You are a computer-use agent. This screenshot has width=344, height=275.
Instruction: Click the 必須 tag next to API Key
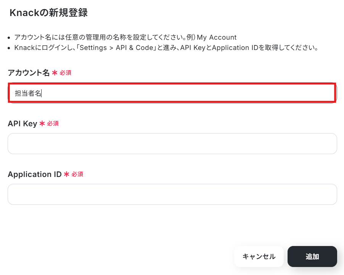[x=53, y=123]
